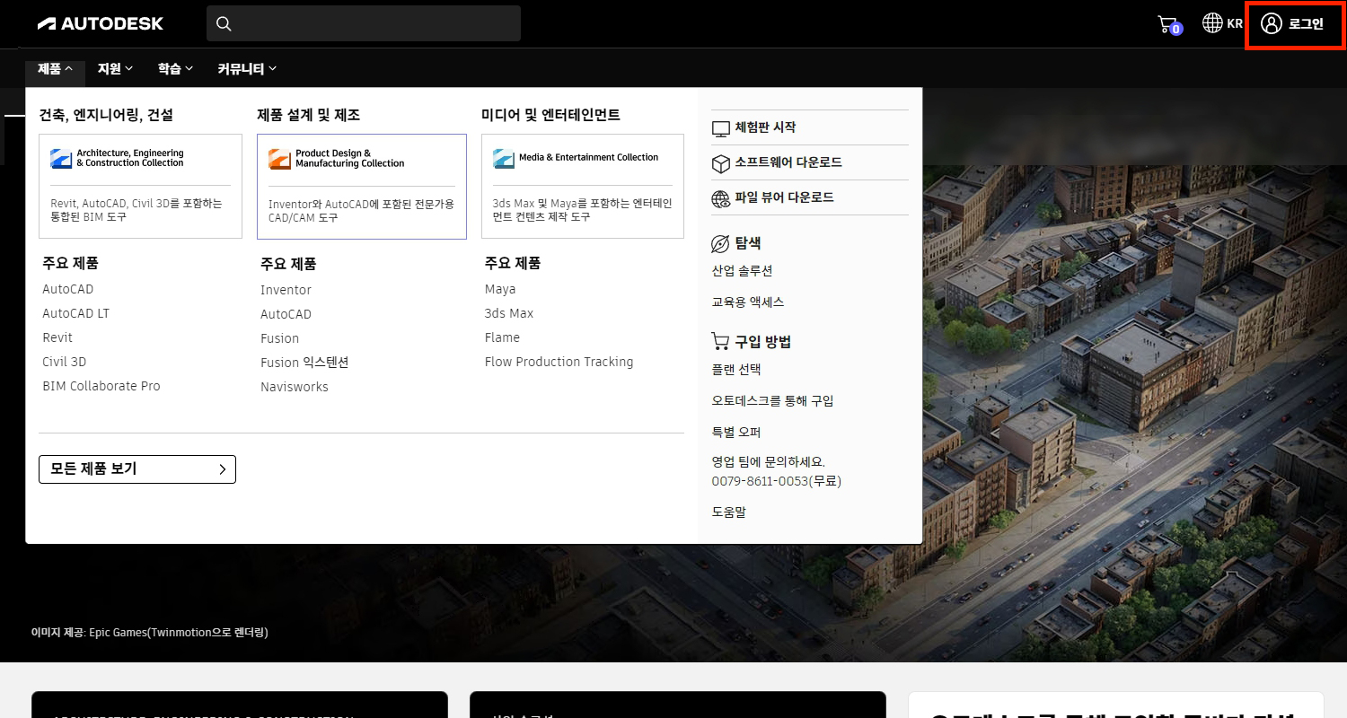
Task: Click the 소프트웨어 다운로드 box icon
Action: click(x=721, y=163)
